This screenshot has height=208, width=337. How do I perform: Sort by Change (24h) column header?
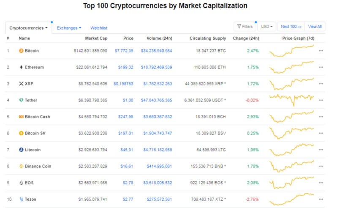[246, 38]
